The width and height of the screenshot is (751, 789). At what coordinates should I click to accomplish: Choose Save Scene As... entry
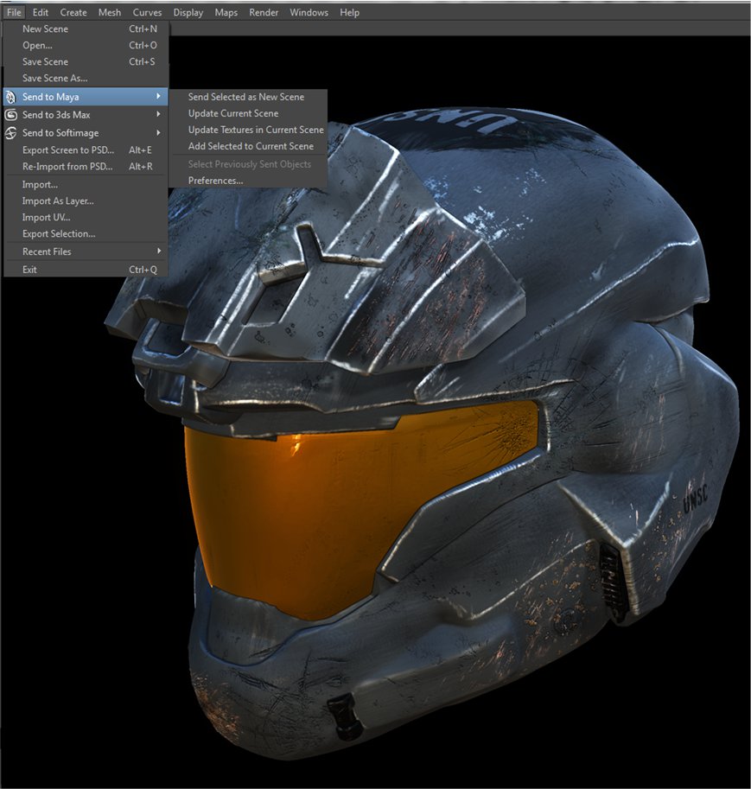pyautogui.click(x=86, y=78)
